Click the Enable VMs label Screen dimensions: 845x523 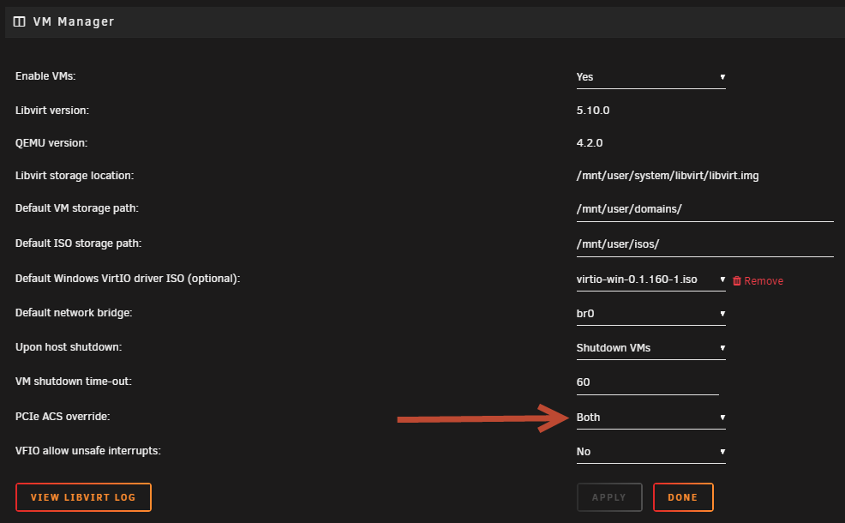click(45, 76)
